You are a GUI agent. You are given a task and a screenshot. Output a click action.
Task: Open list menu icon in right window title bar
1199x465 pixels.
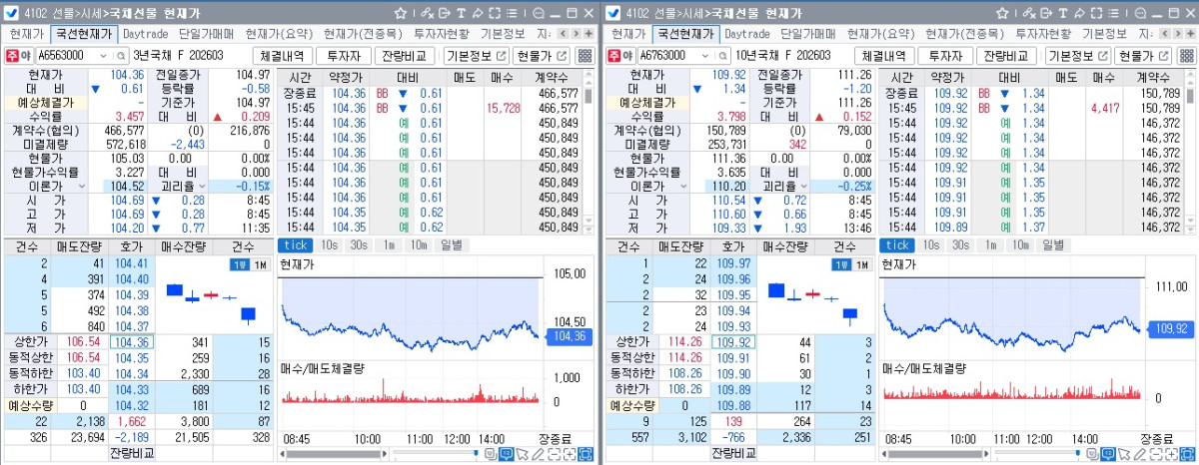(x=1112, y=13)
